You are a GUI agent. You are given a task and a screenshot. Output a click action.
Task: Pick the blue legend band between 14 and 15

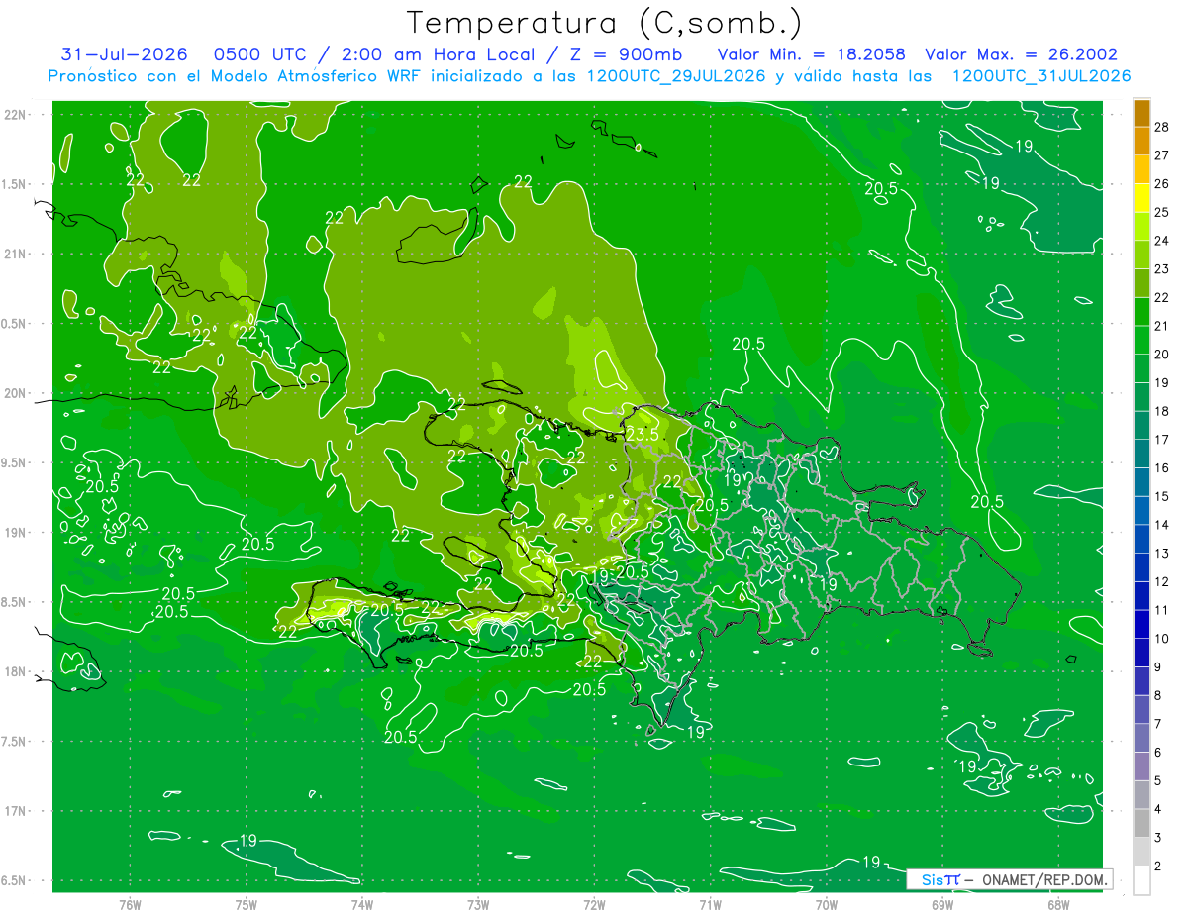(x=1141, y=510)
